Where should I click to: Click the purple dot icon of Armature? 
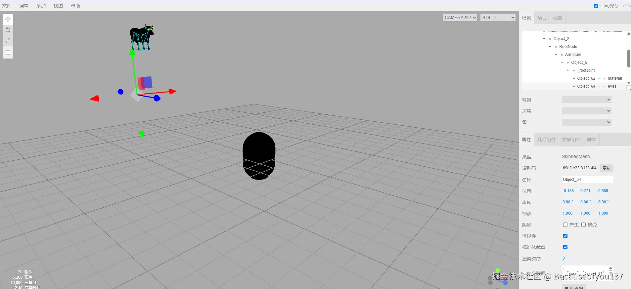pyautogui.click(x=562, y=55)
